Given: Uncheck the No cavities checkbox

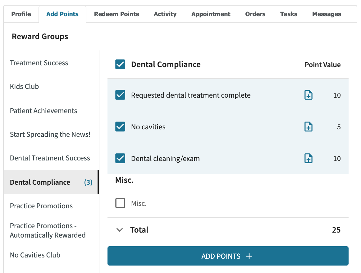Looking at the screenshot, I should click(120, 127).
